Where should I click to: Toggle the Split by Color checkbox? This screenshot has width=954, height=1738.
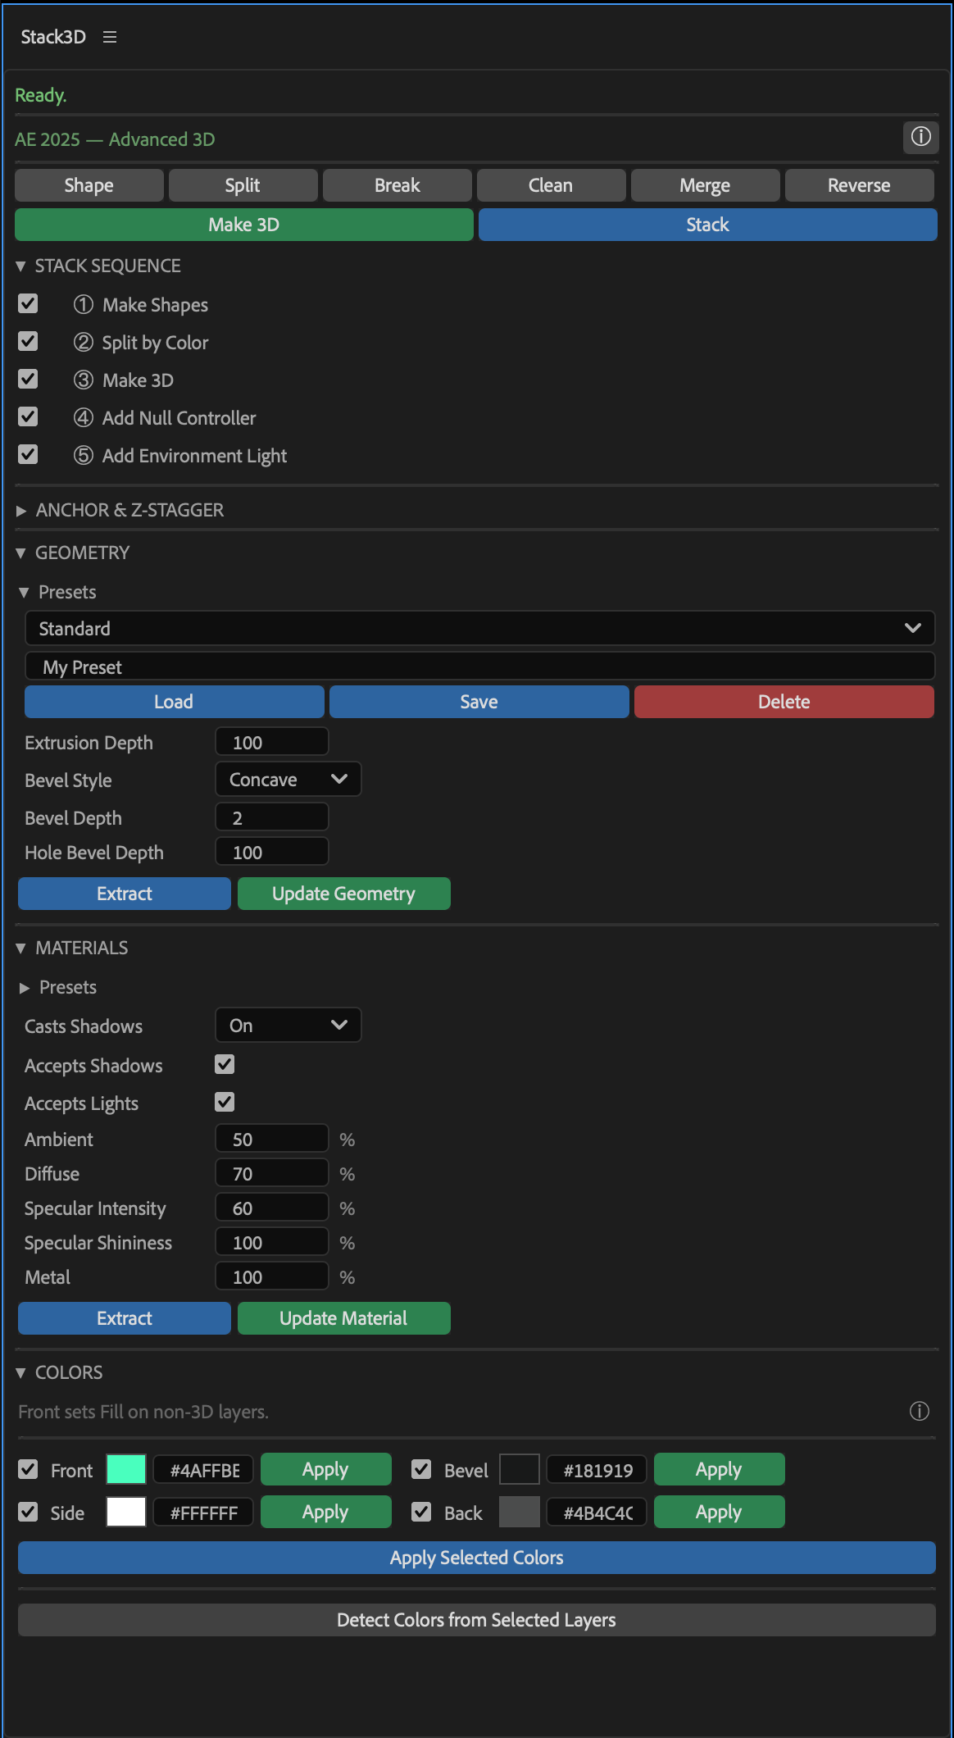(x=28, y=342)
